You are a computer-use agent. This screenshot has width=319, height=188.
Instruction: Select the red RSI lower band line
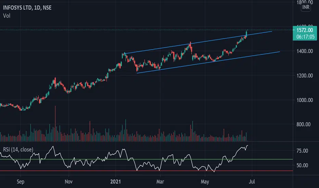tap(146, 171)
